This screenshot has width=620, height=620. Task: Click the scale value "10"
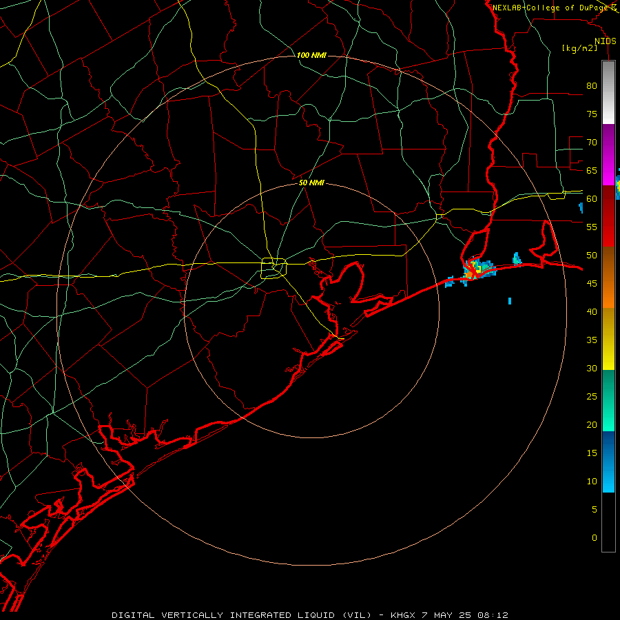[x=592, y=482]
